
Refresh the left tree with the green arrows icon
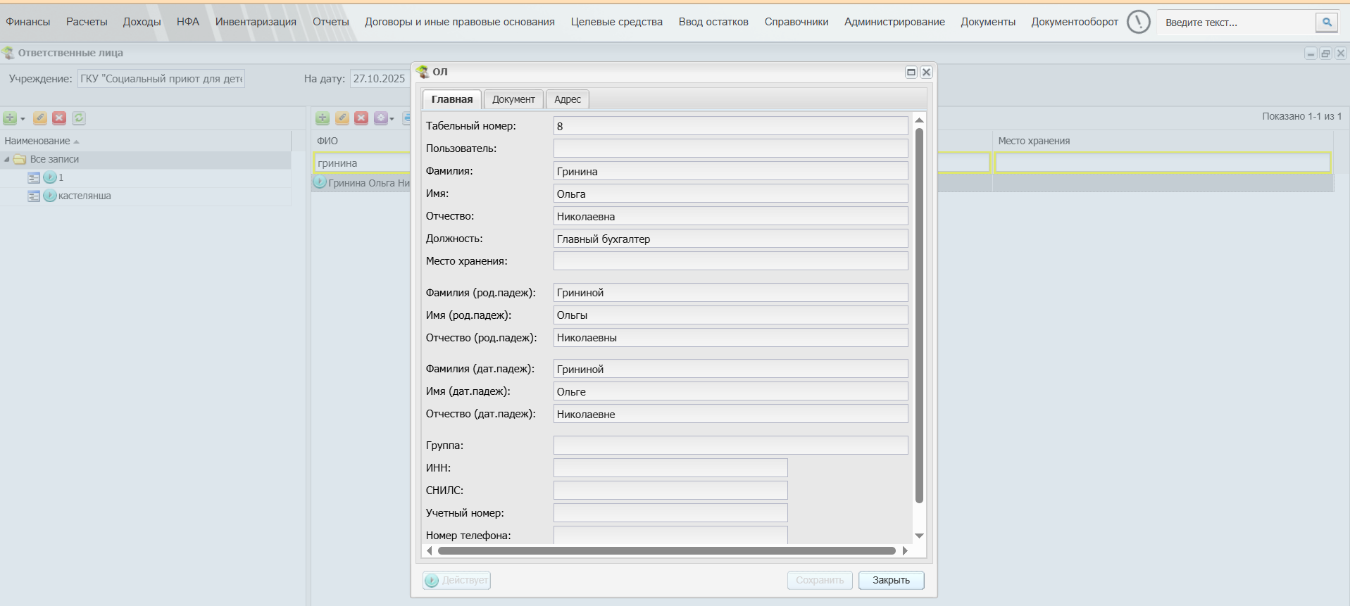click(x=79, y=118)
